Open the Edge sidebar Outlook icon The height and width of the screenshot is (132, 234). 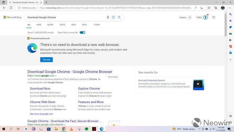pos(230,53)
